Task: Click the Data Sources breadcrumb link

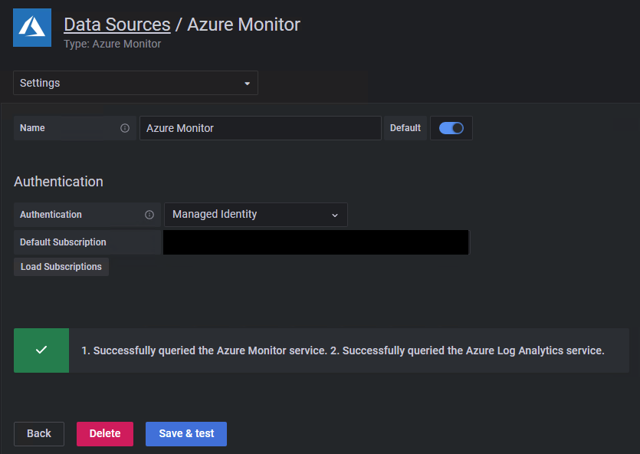Action: (117, 24)
